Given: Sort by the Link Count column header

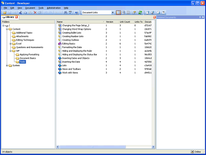Looking at the screenshot, I should pos(126,22).
